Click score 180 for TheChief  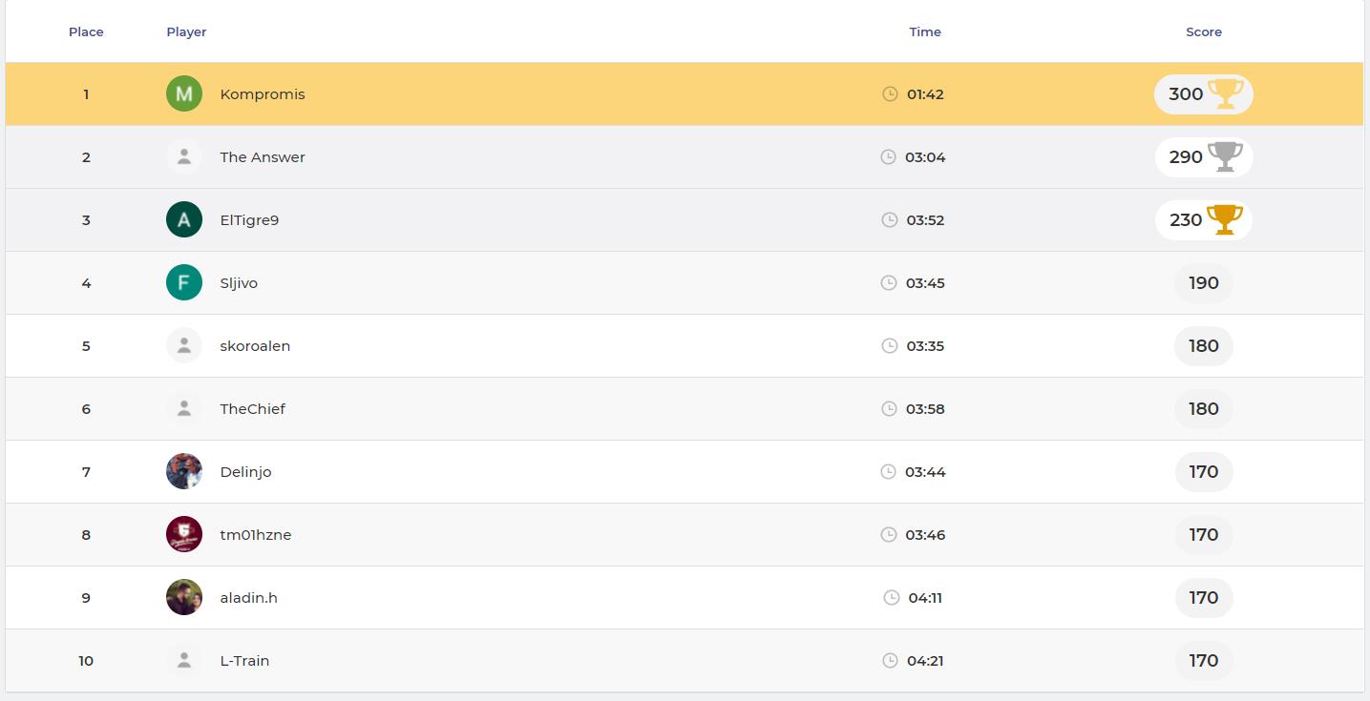[1204, 408]
